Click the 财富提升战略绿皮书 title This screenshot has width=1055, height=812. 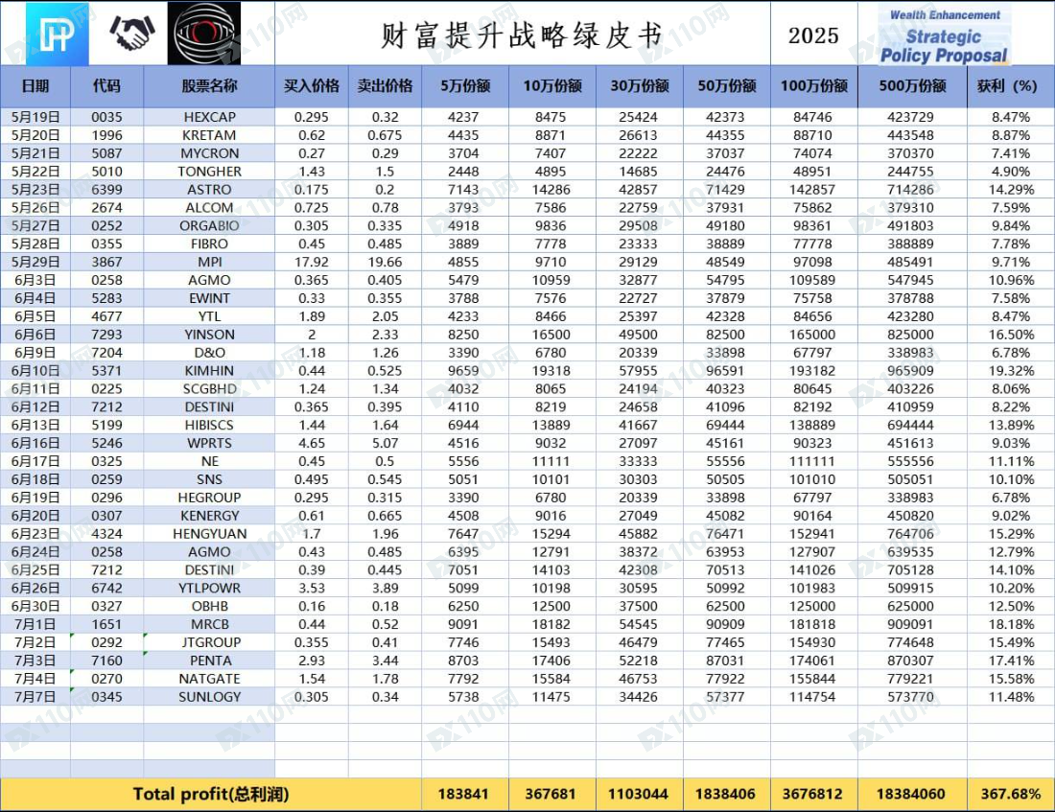click(x=522, y=35)
